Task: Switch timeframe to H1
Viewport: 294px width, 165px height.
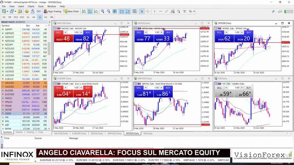Action: tap(28, 17)
